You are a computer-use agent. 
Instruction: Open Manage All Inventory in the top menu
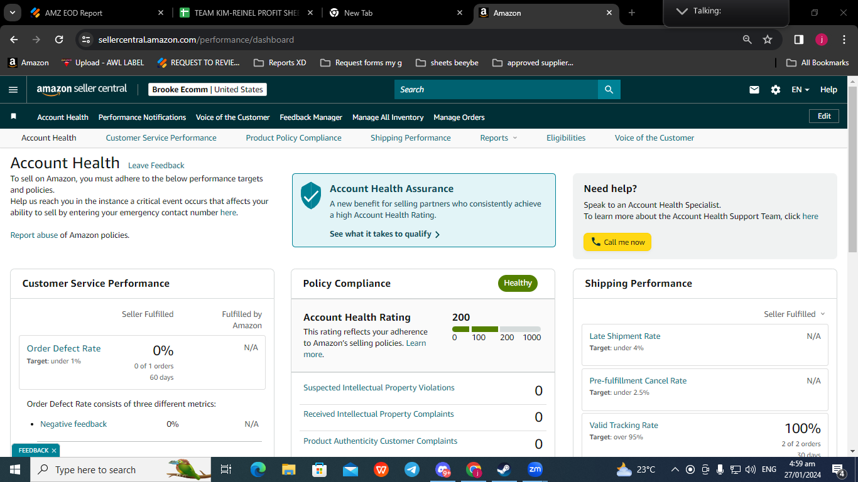coord(388,117)
